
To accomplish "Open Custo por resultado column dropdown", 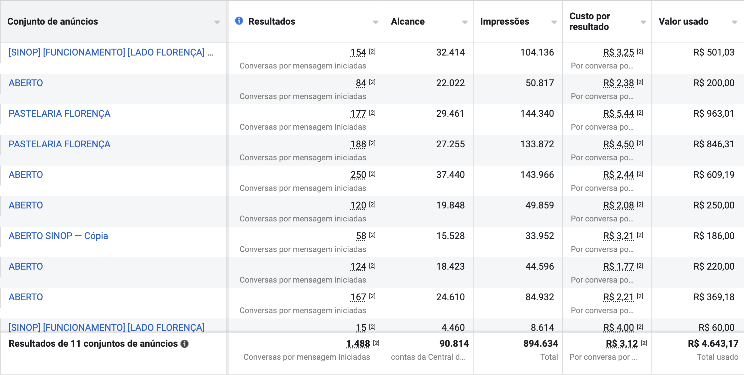I will (x=643, y=22).
